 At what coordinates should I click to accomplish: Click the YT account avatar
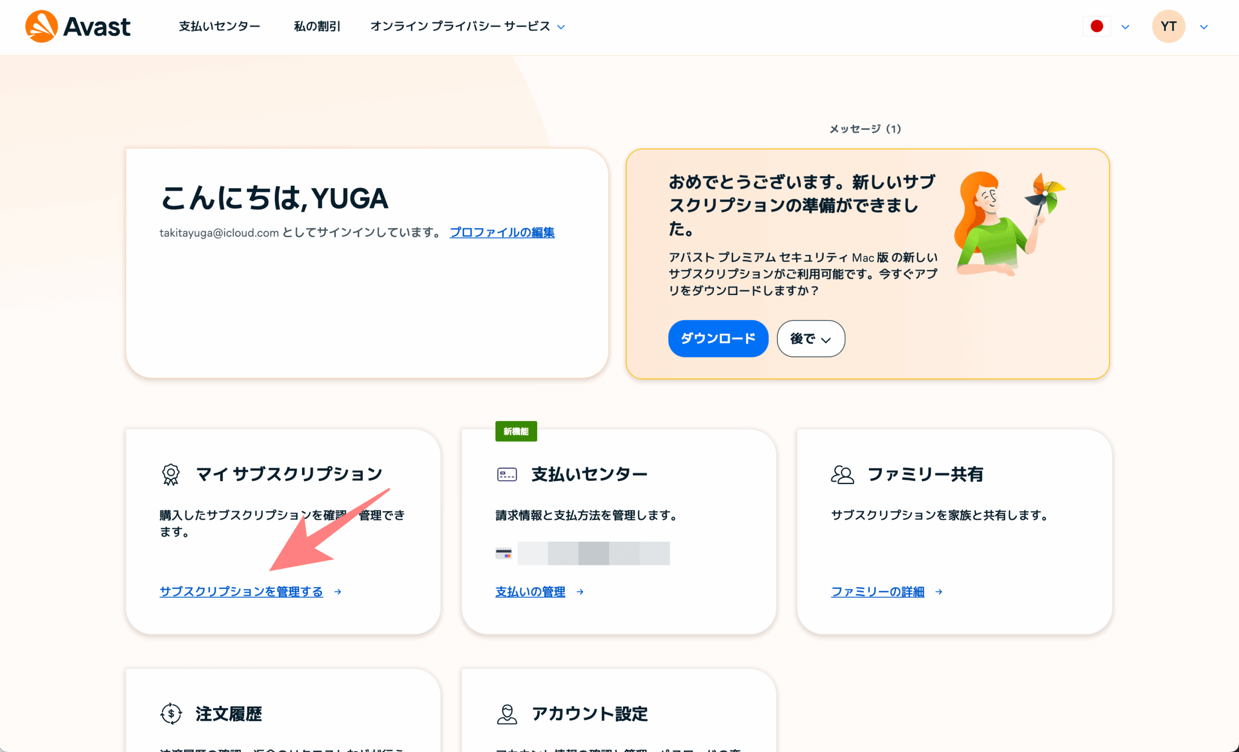[x=1169, y=26]
